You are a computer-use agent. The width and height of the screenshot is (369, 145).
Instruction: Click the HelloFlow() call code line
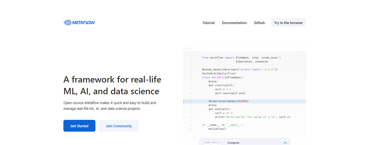217,129
